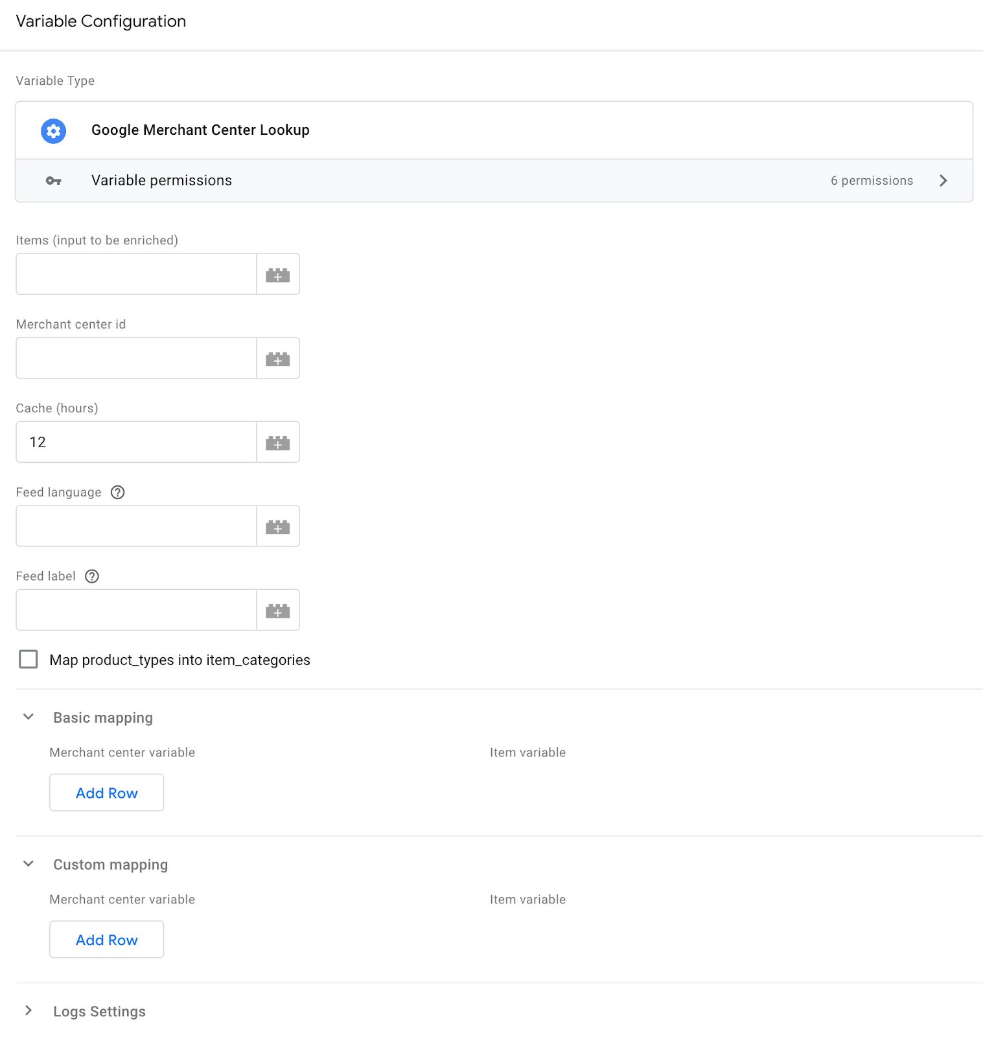Viewport: 983px width, 1037px height.
Task: Click the key icon beside Variable permissions
Action: point(53,181)
